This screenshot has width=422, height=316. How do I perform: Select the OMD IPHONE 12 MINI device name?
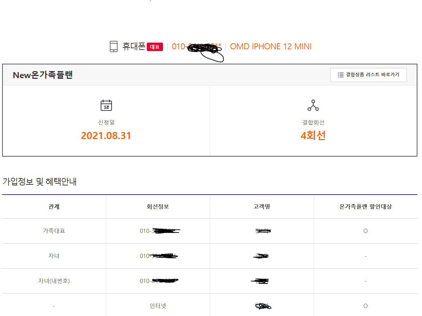(271, 46)
